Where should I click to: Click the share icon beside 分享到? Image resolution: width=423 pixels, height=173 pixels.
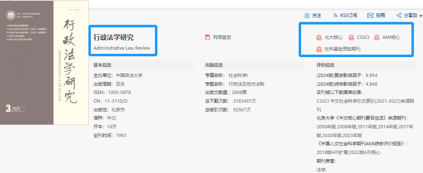tap(399, 16)
